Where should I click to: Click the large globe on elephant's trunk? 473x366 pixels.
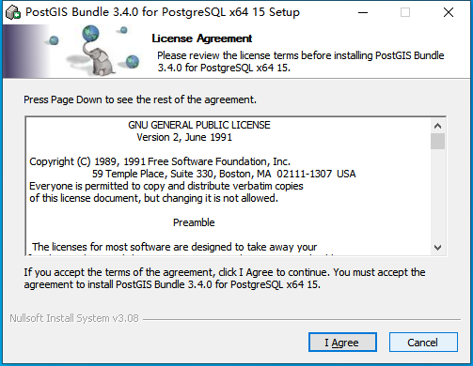click(x=90, y=34)
